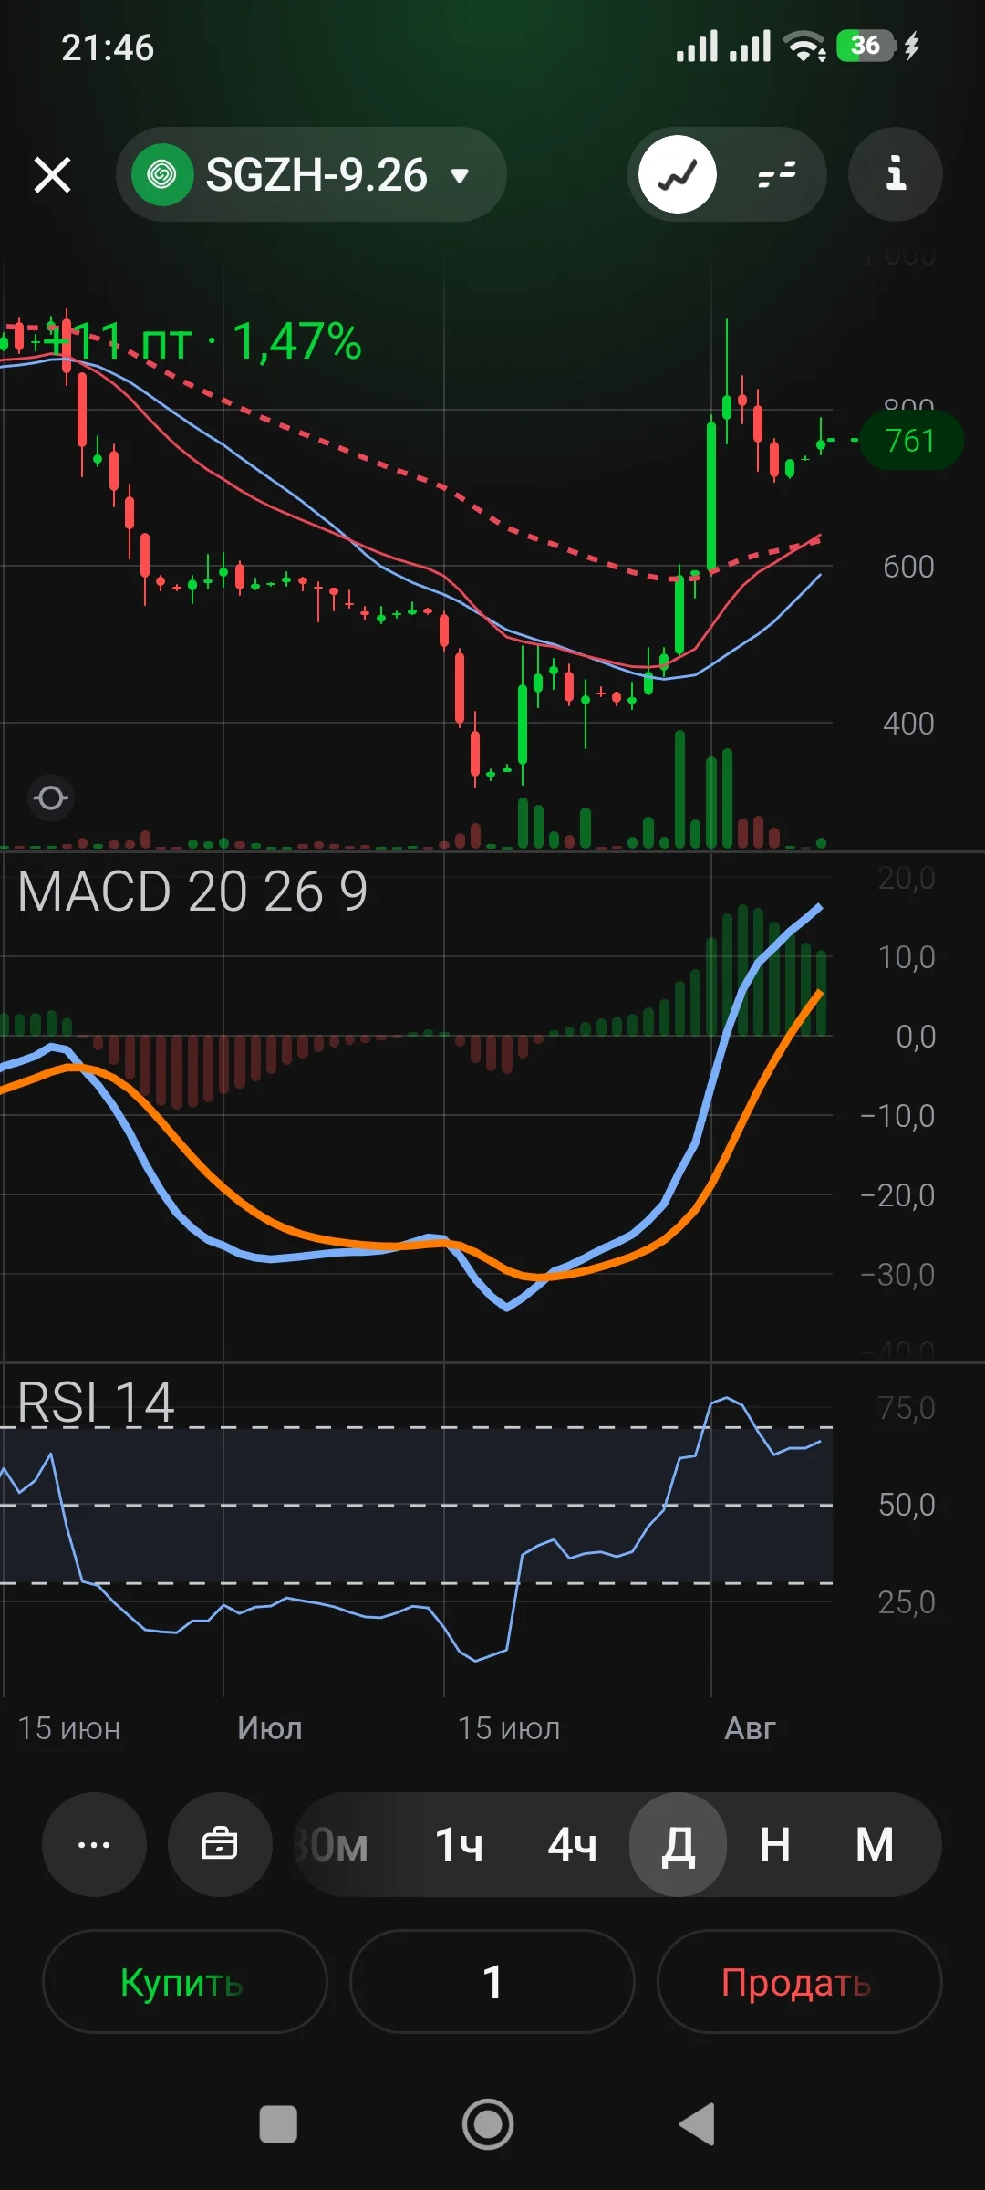Viewport: 985px width, 2190px height.
Task: Tap the price change label 1,47%
Action: point(297,341)
